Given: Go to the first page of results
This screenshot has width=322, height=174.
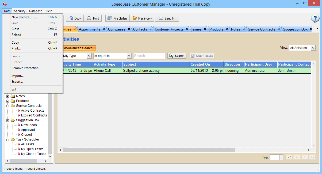Looking at the screenshot, I should click(x=289, y=157).
